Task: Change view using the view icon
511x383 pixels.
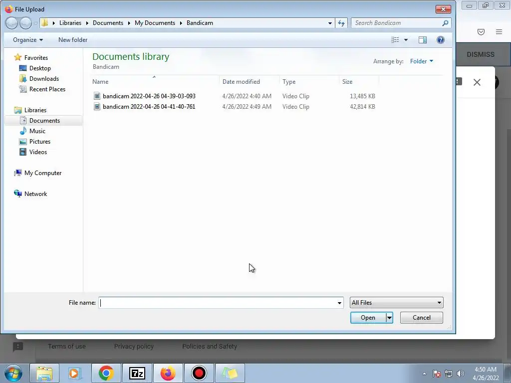Action: 395,40
